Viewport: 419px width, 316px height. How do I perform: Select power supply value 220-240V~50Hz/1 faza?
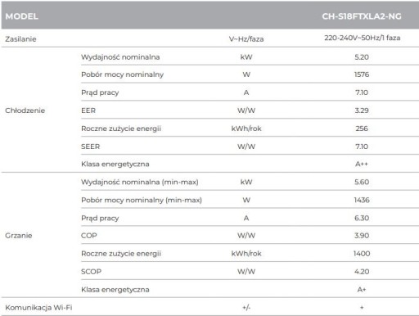pos(363,38)
